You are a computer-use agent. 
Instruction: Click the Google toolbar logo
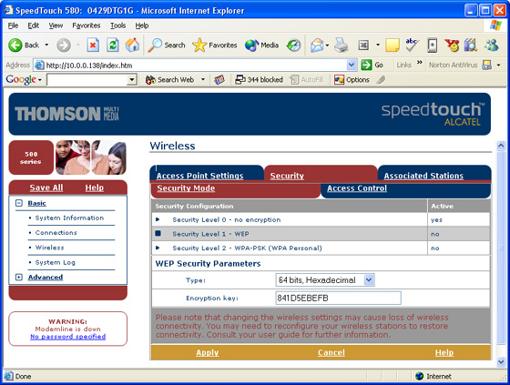pyautogui.click(x=21, y=79)
